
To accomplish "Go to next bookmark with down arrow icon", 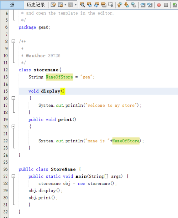I will pos(127,5).
